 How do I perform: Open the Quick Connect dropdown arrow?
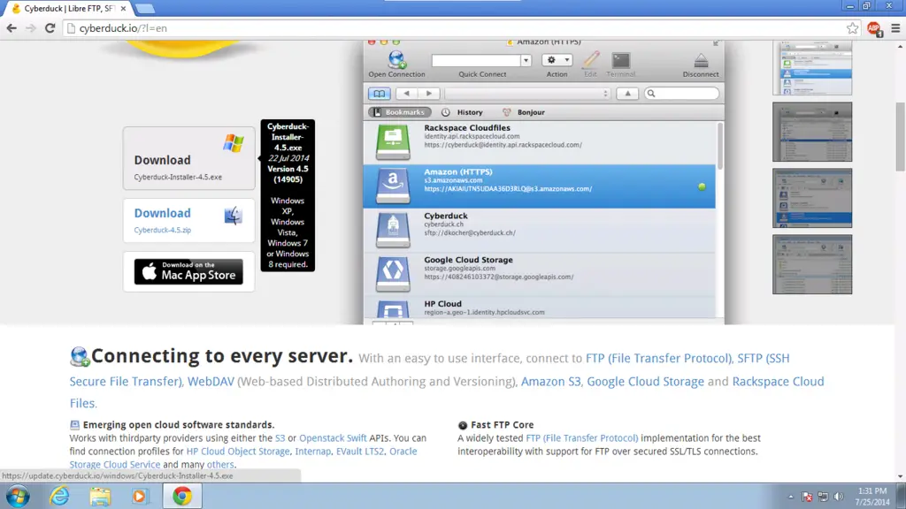coord(526,61)
